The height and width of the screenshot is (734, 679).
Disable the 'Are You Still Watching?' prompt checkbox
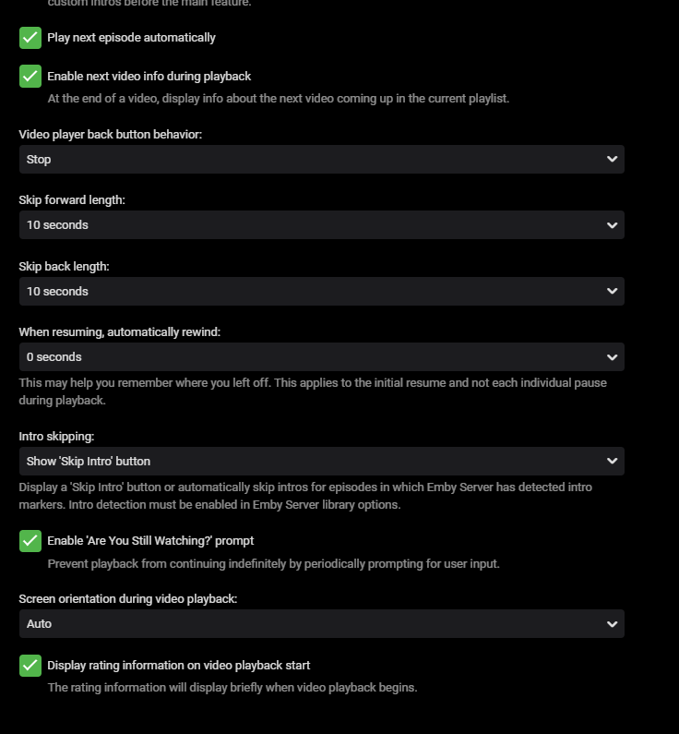30,541
